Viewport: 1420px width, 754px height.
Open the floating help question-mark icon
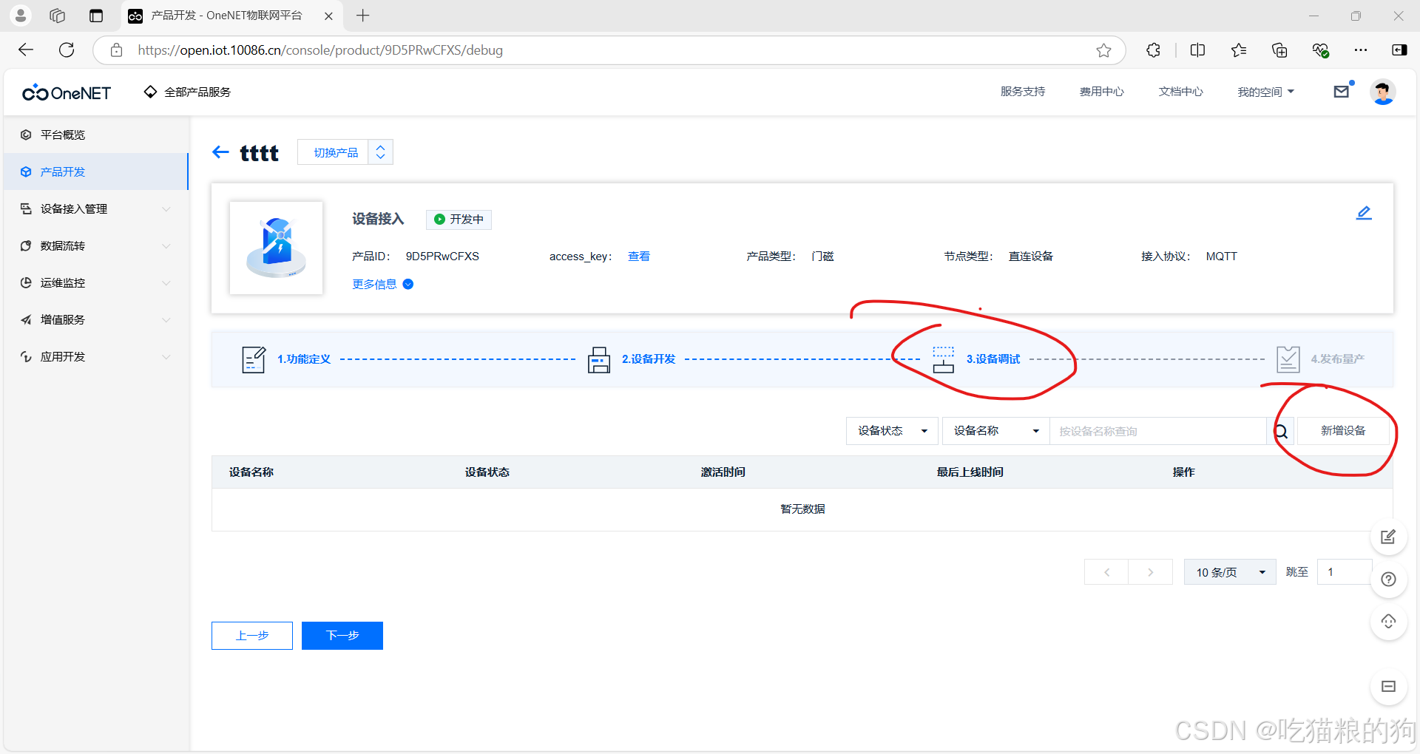1388,580
